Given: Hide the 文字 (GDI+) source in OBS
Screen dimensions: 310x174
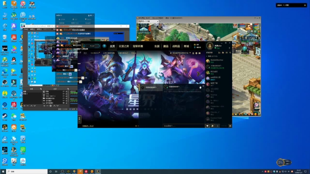Looking at the screenshot, I should (x=64, y=96).
